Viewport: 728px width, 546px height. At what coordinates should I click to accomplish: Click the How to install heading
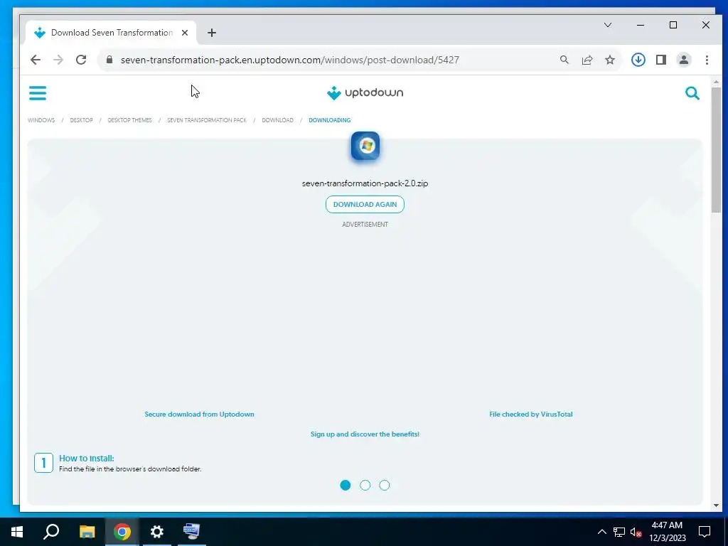[86, 459]
